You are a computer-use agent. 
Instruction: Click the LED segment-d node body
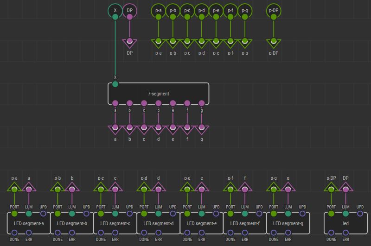(x=159, y=223)
